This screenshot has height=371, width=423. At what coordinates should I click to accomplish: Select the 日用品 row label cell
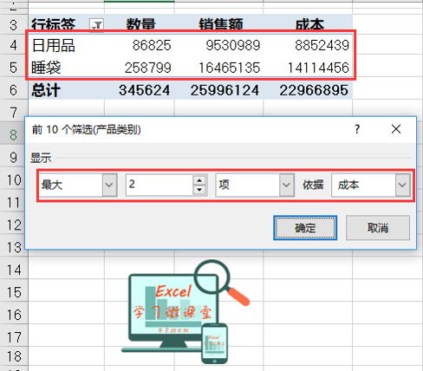click(67, 45)
